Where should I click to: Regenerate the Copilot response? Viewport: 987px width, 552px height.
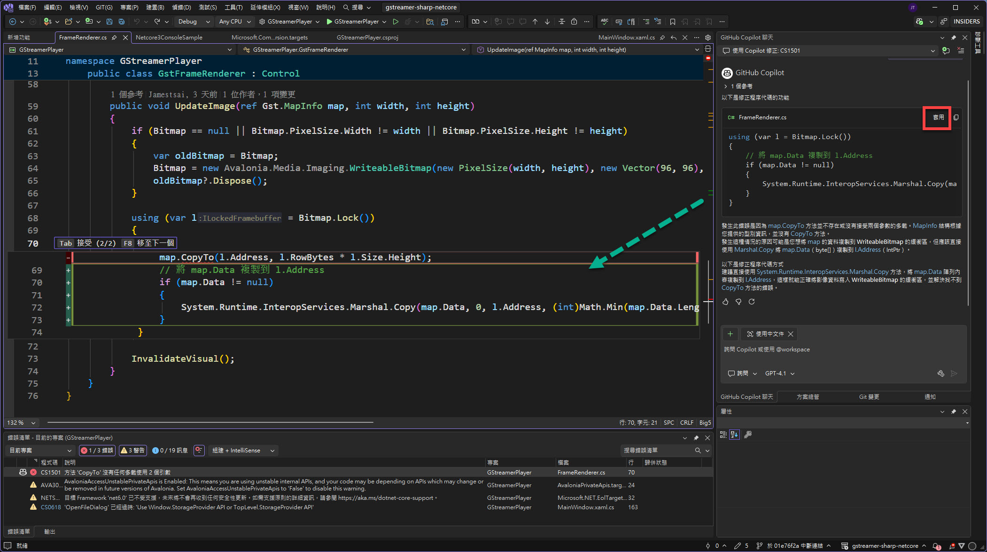tap(752, 302)
